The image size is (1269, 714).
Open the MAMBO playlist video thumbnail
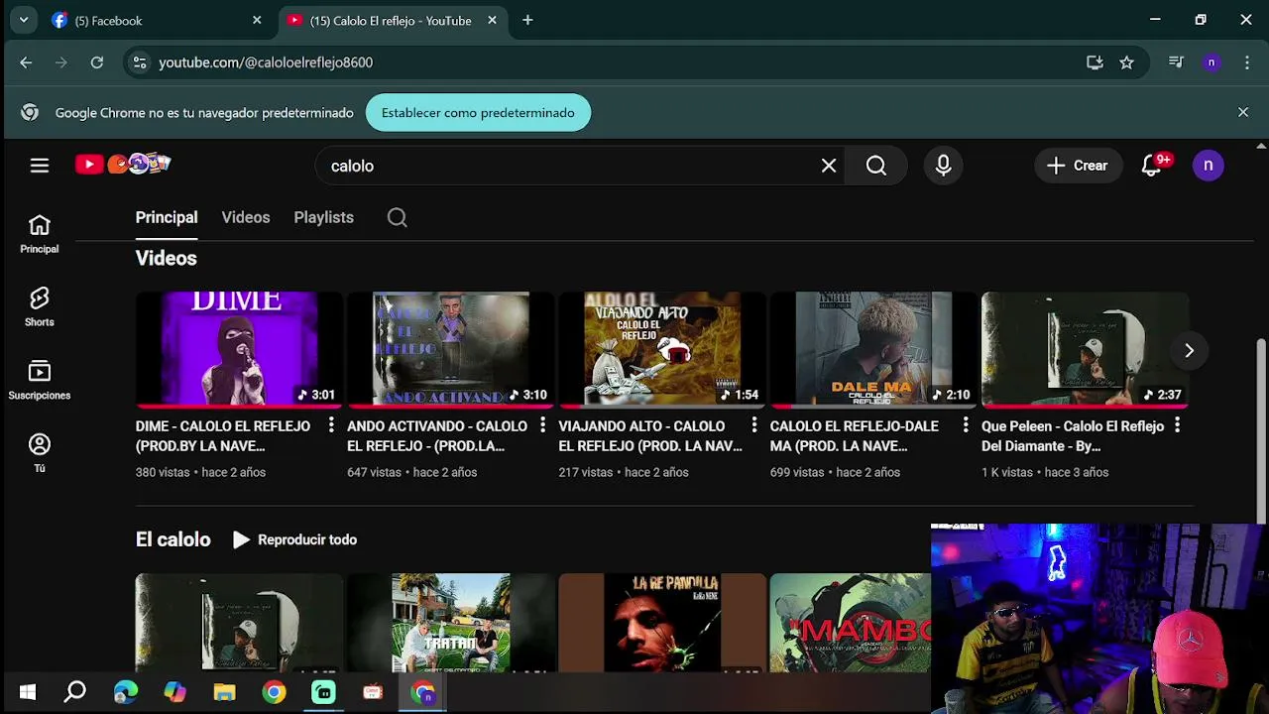[x=851, y=623]
